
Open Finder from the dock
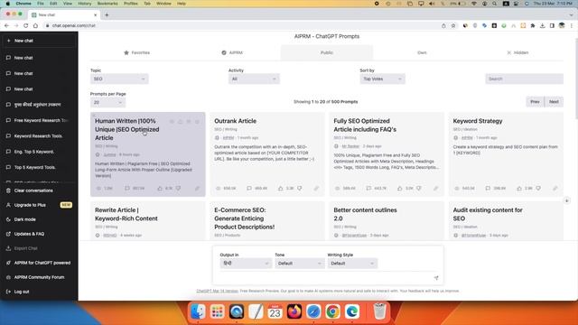(x=198, y=311)
